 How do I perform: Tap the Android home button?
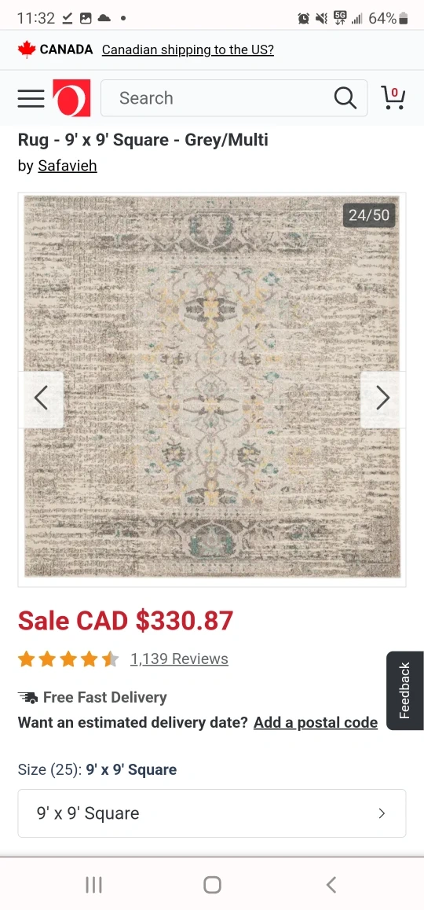(x=212, y=885)
